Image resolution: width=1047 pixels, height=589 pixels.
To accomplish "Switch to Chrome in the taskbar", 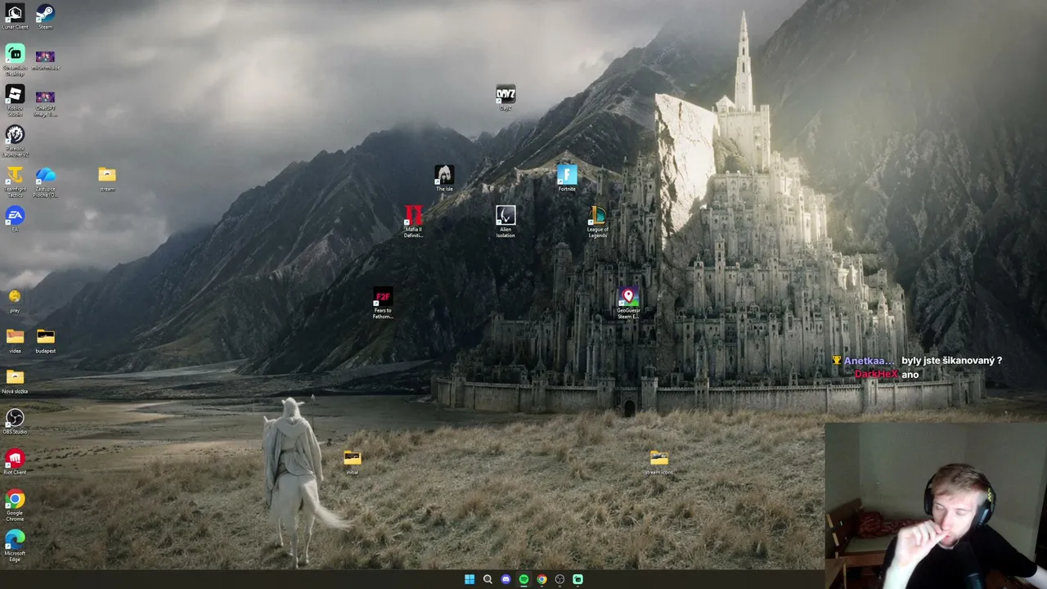I will 541,579.
